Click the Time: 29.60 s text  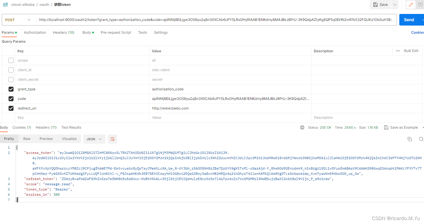pyautogui.click(x=345, y=127)
